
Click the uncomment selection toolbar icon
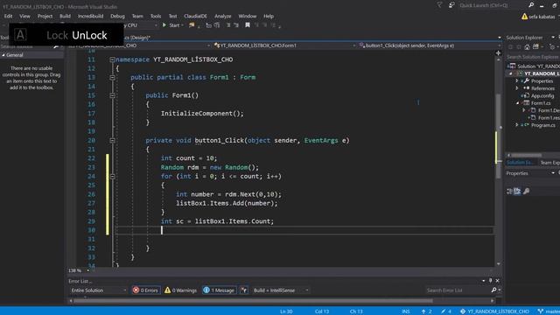(236, 25)
